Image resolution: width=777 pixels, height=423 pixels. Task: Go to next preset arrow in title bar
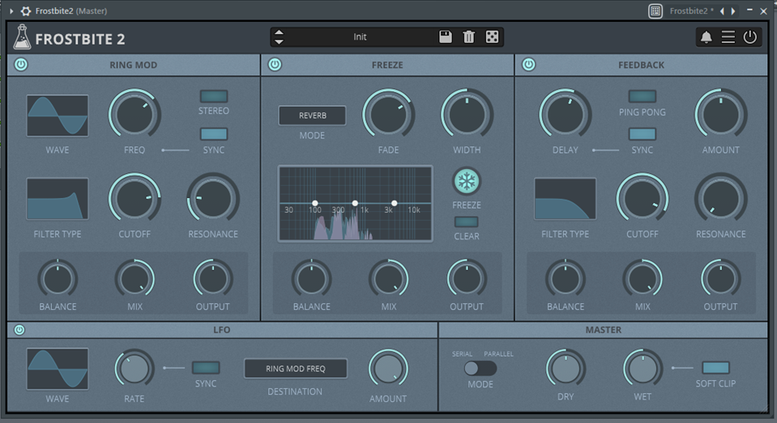733,11
